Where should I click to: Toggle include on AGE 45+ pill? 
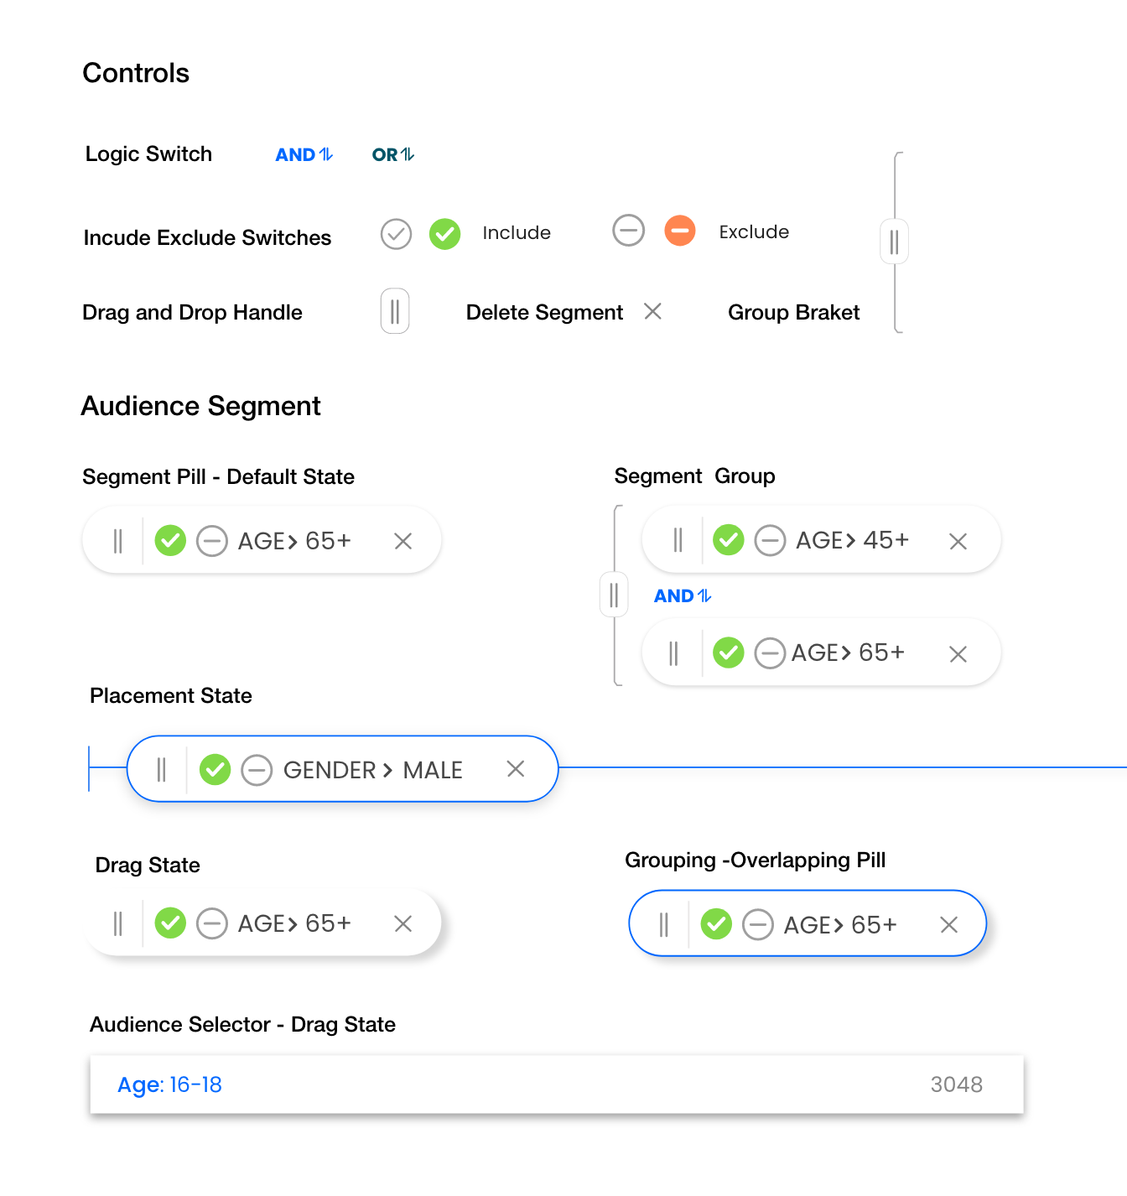pyautogui.click(x=729, y=540)
